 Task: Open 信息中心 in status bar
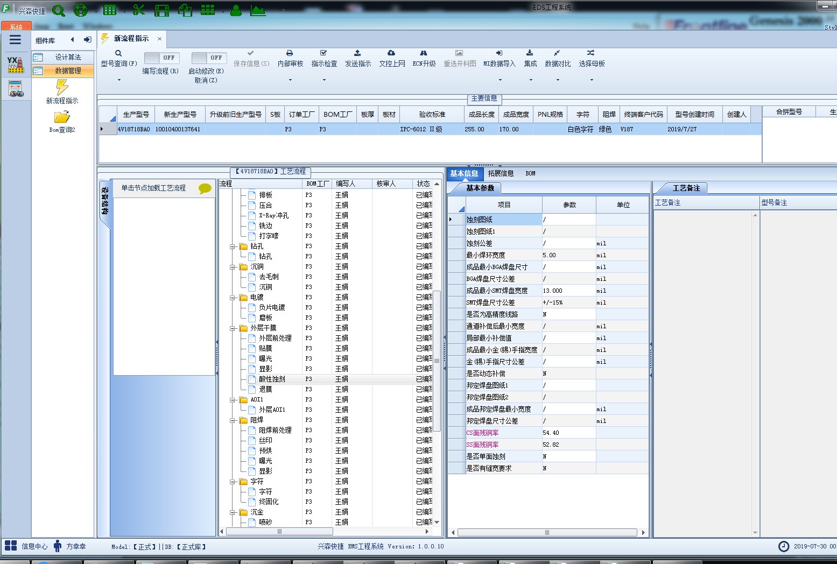point(26,546)
